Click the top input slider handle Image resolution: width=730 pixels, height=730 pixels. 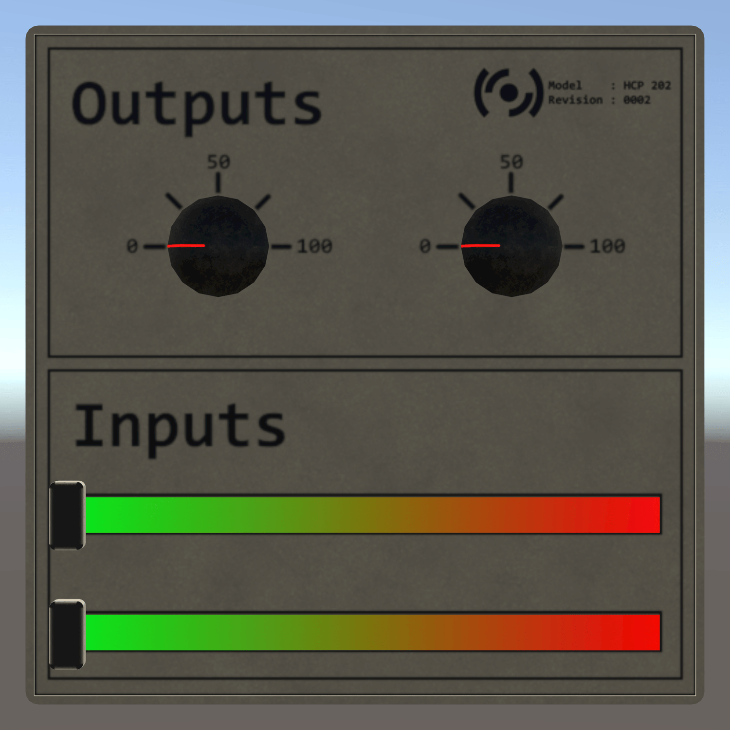pyautogui.click(x=68, y=515)
